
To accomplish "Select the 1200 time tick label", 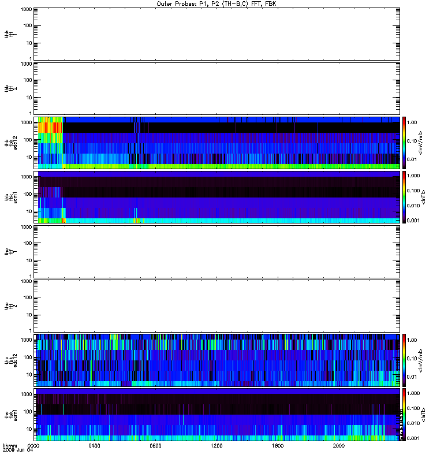I will (x=216, y=446).
